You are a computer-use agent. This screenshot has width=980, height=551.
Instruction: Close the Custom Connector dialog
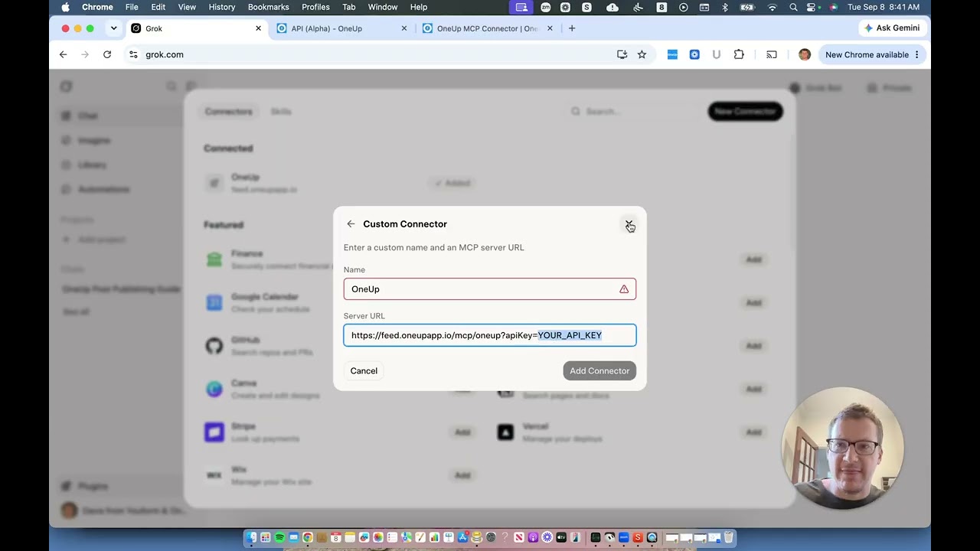(629, 224)
